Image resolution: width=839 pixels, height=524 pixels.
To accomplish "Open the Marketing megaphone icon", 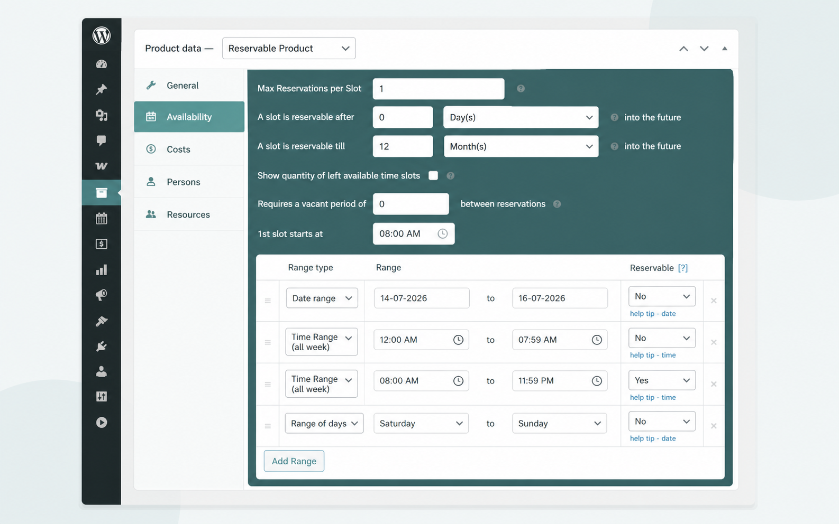I will 102,295.
